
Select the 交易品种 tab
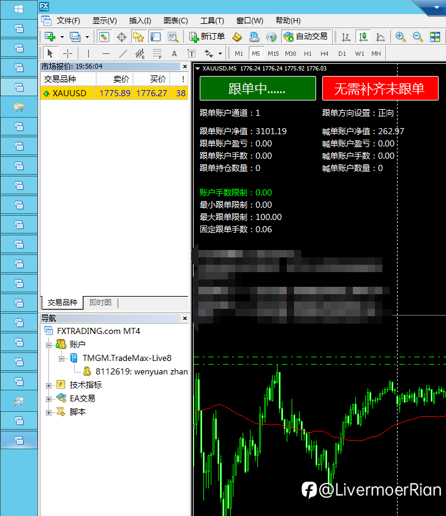[62, 302]
